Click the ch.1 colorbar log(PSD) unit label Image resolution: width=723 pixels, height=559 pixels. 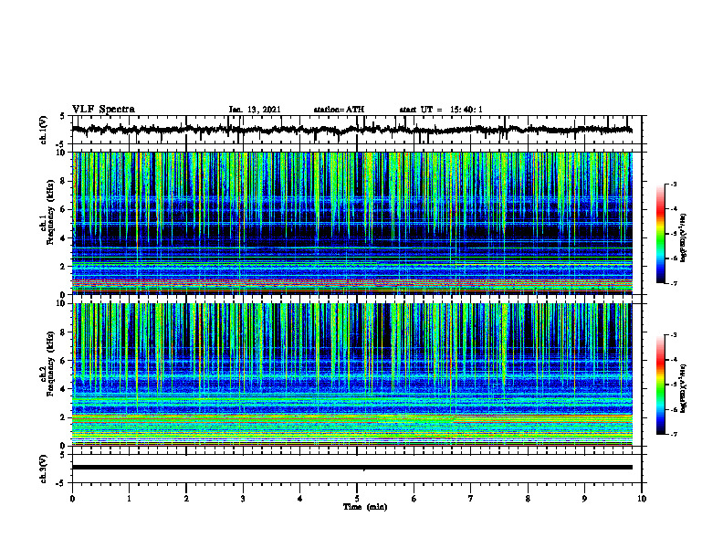click(684, 238)
